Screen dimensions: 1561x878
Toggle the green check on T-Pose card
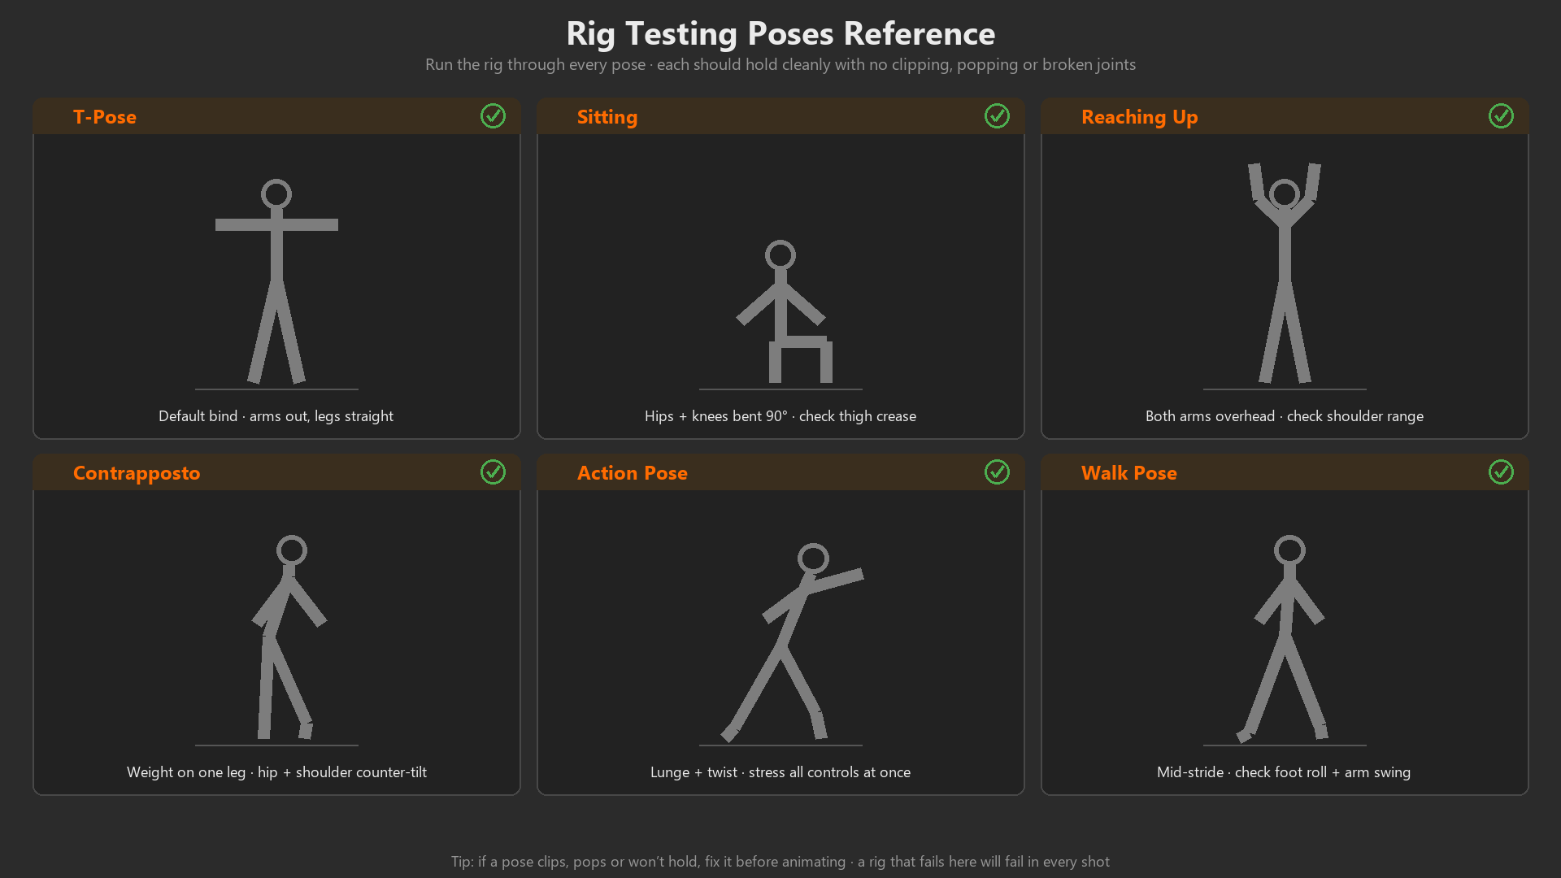coord(493,116)
